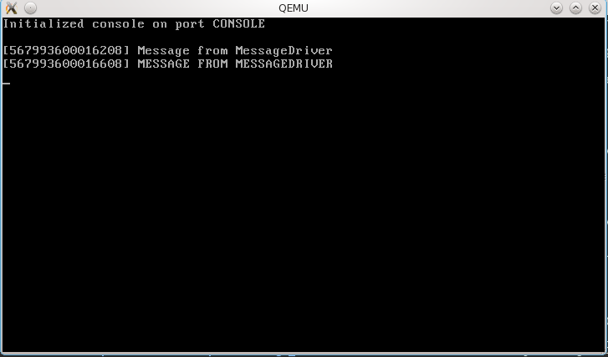Click the word "console" in lowercase

[x=118, y=24]
